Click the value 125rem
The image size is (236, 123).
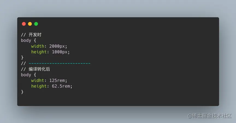[x=57, y=81]
